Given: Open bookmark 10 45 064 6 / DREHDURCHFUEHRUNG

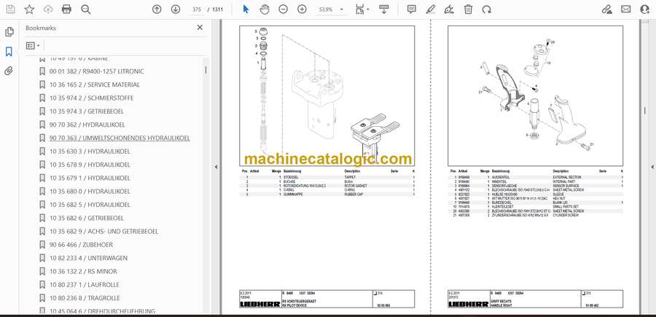Looking at the screenshot, I should coord(102,311).
